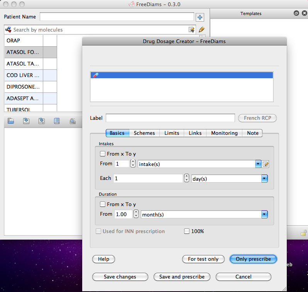
Task: Click the Each value stepper arrows
Action: pos(186,178)
